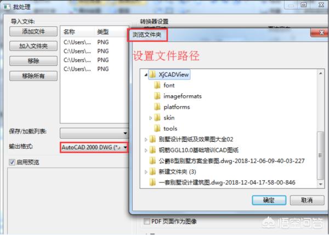
Task: Open the 输出格式 AutoCAD 2000 DWG dropdown
Action: pyautogui.click(x=94, y=147)
